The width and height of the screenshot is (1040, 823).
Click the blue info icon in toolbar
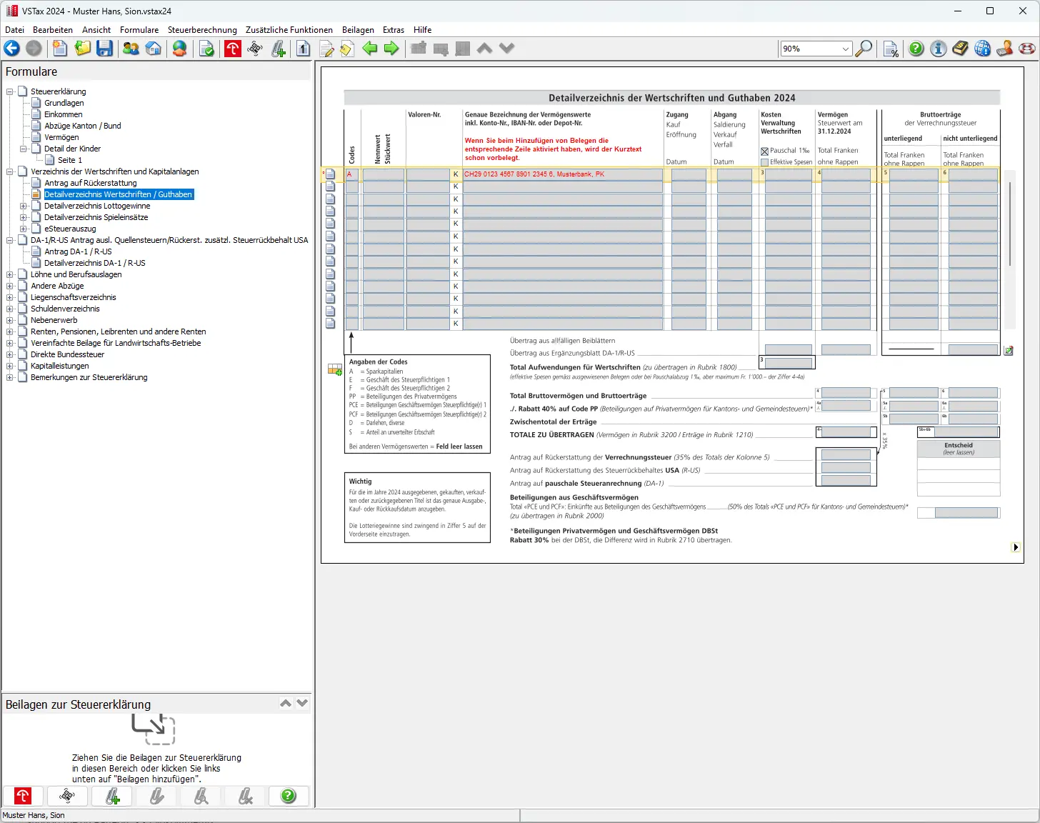[939, 49]
